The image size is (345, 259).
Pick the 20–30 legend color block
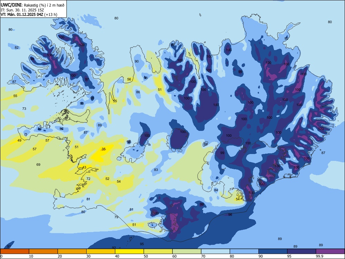click(x=72, y=251)
